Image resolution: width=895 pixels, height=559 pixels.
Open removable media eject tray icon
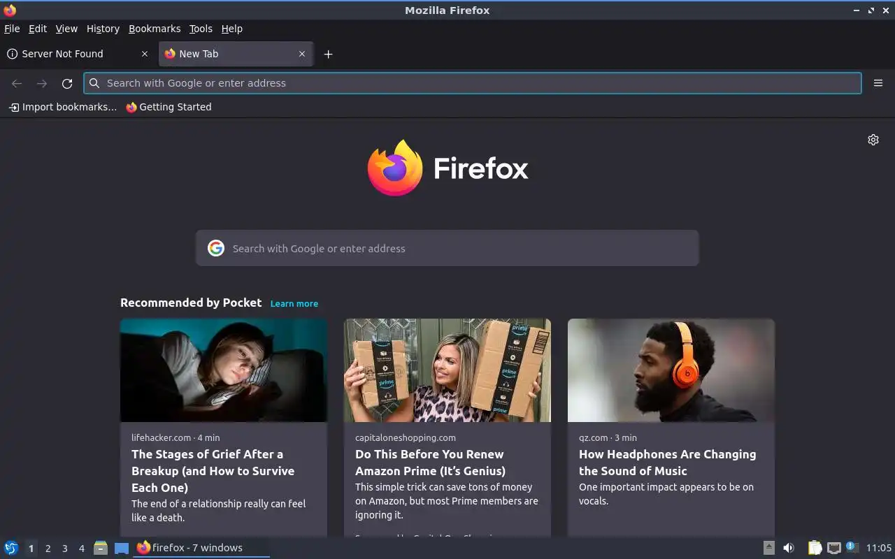pyautogui.click(x=768, y=548)
